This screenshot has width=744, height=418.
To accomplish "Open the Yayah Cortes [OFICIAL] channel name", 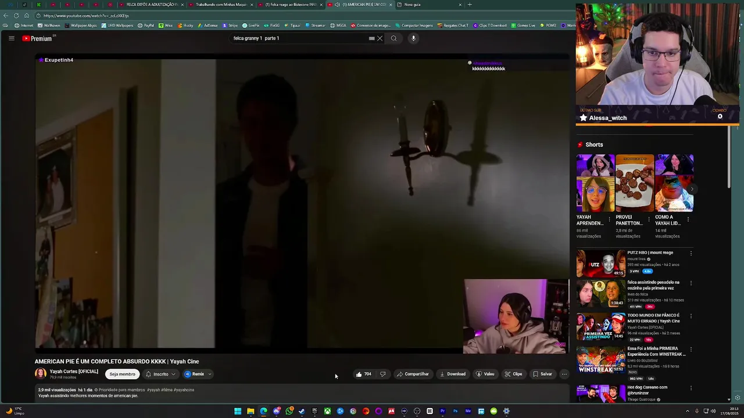I will coord(74,372).
